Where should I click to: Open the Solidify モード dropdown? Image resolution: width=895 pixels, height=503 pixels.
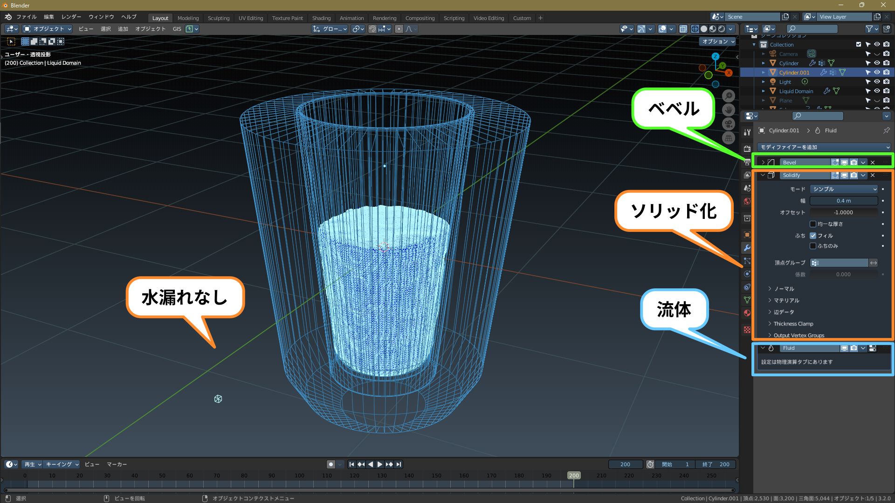pyautogui.click(x=844, y=189)
